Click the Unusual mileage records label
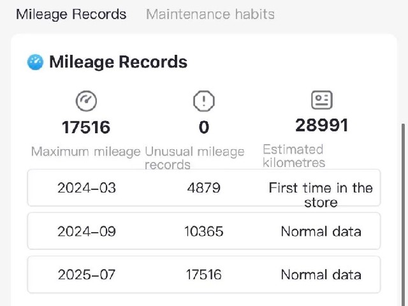 [x=194, y=158]
